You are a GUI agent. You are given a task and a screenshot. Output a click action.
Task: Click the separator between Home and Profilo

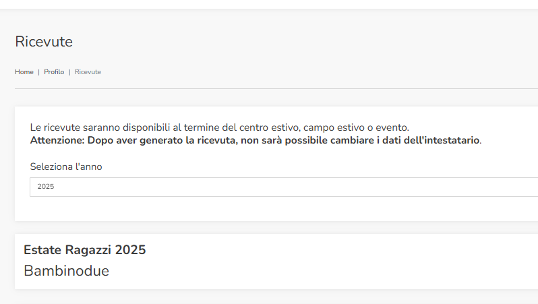point(39,72)
